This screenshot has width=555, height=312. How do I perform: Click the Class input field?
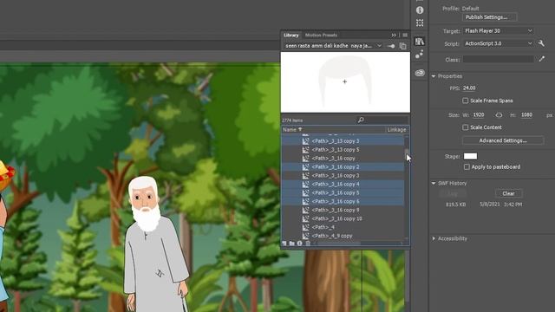coord(498,60)
